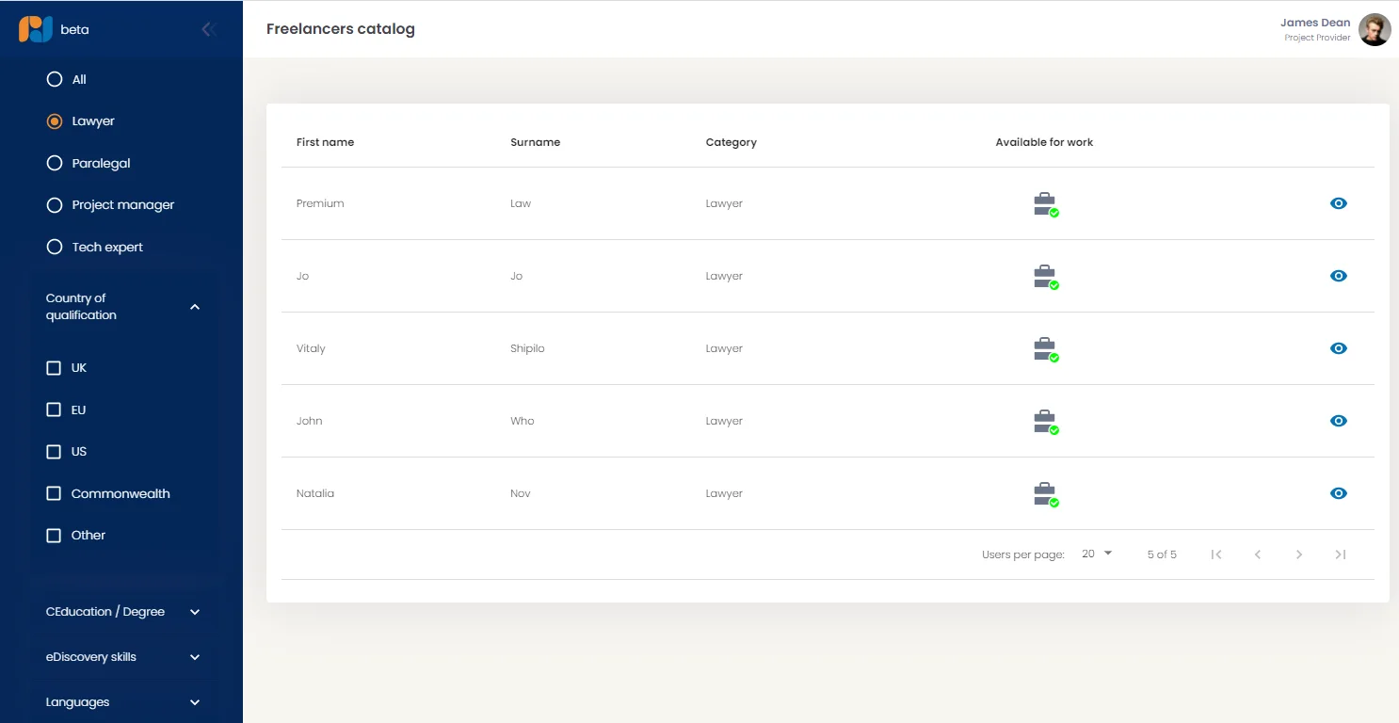The width and height of the screenshot is (1399, 723).
Task: Expand the CEducation / Degree filter
Action: pos(195,612)
